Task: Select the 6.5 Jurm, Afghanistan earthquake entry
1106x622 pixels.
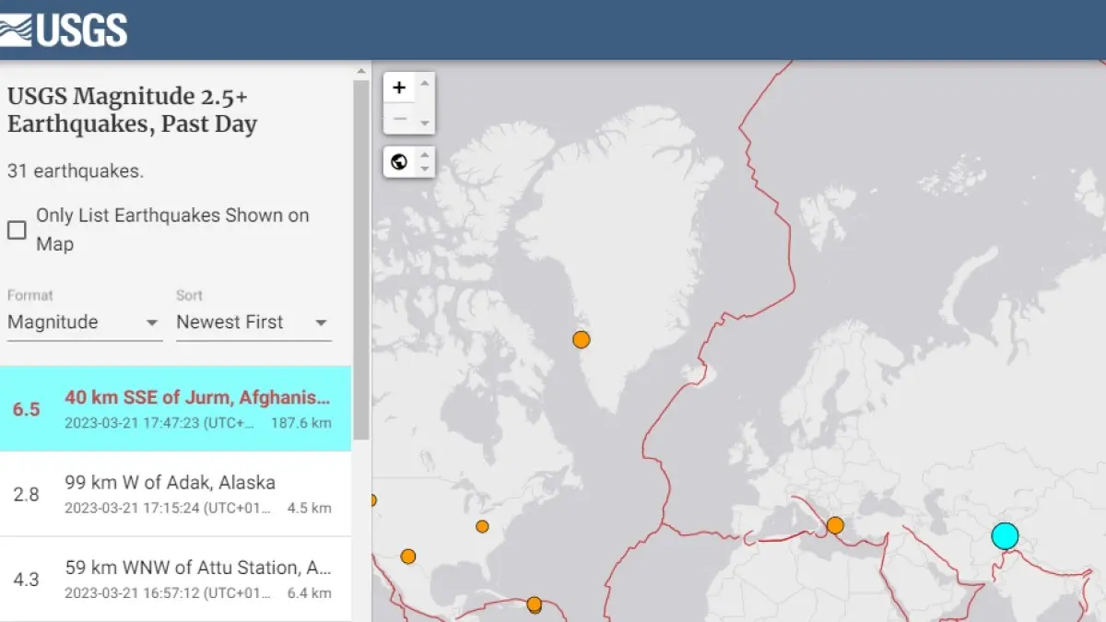Action: tap(175, 409)
